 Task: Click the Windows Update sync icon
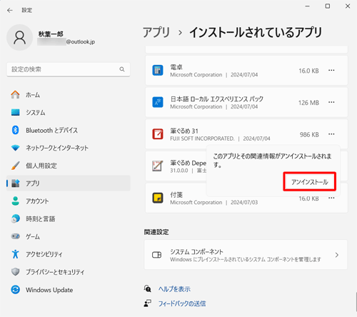point(16,290)
